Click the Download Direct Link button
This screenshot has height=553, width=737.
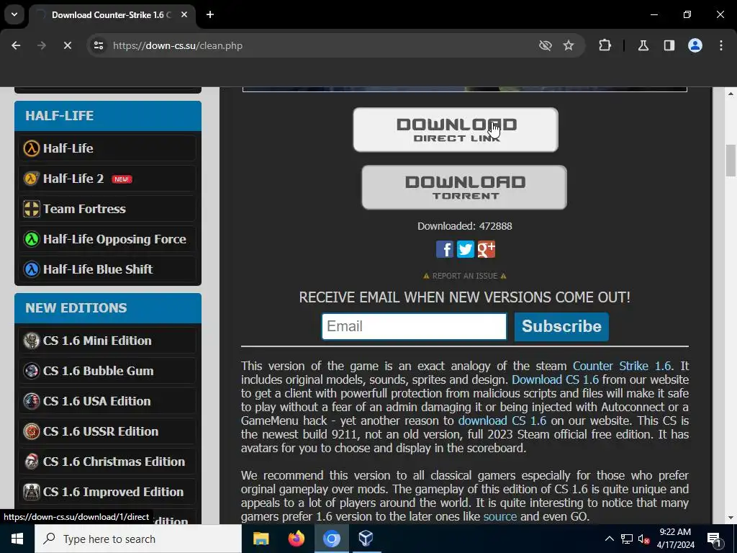456,130
